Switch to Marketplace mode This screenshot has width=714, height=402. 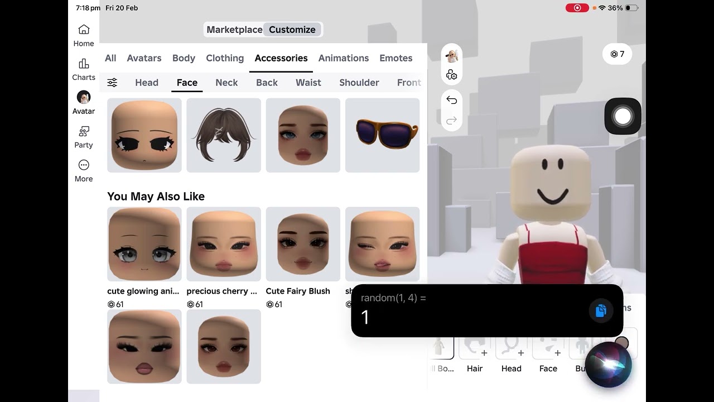234,30
